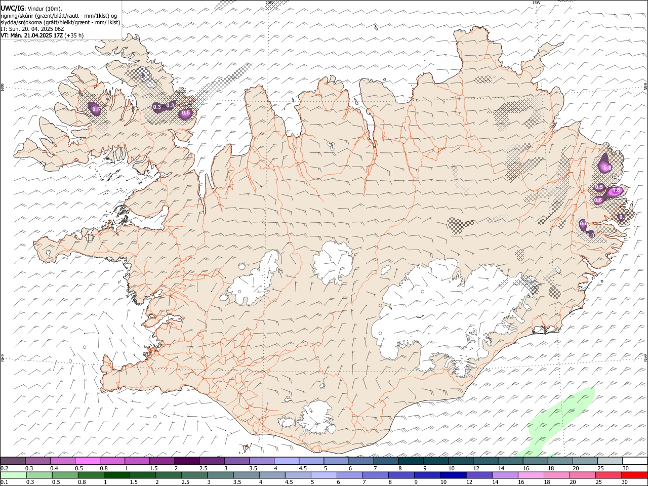Click the 1.6 precipitation label in East Iceland
The image size is (648, 486).
click(616, 191)
